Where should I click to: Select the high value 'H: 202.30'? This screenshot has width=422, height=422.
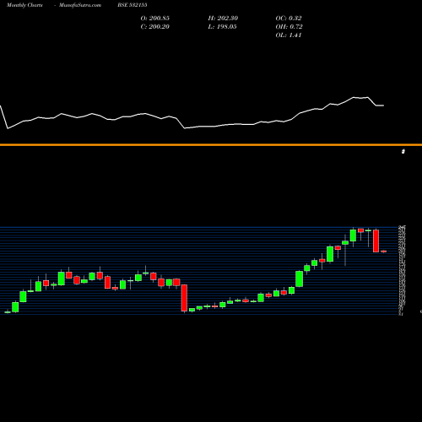[x=223, y=19]
